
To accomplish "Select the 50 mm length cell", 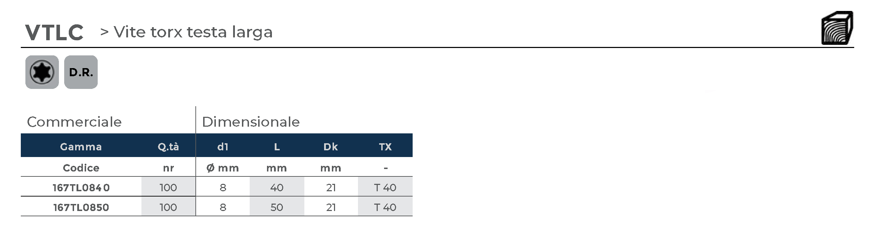I will (x=277, y=207).
